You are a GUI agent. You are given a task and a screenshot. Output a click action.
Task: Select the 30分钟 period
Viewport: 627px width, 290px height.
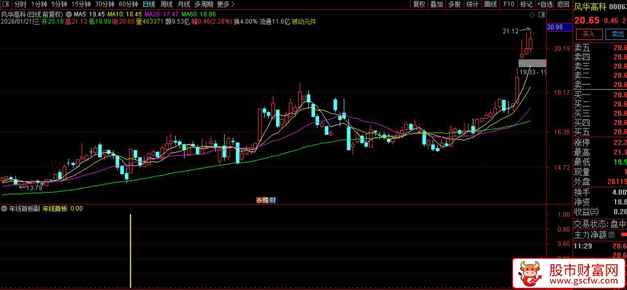[105, 5]
